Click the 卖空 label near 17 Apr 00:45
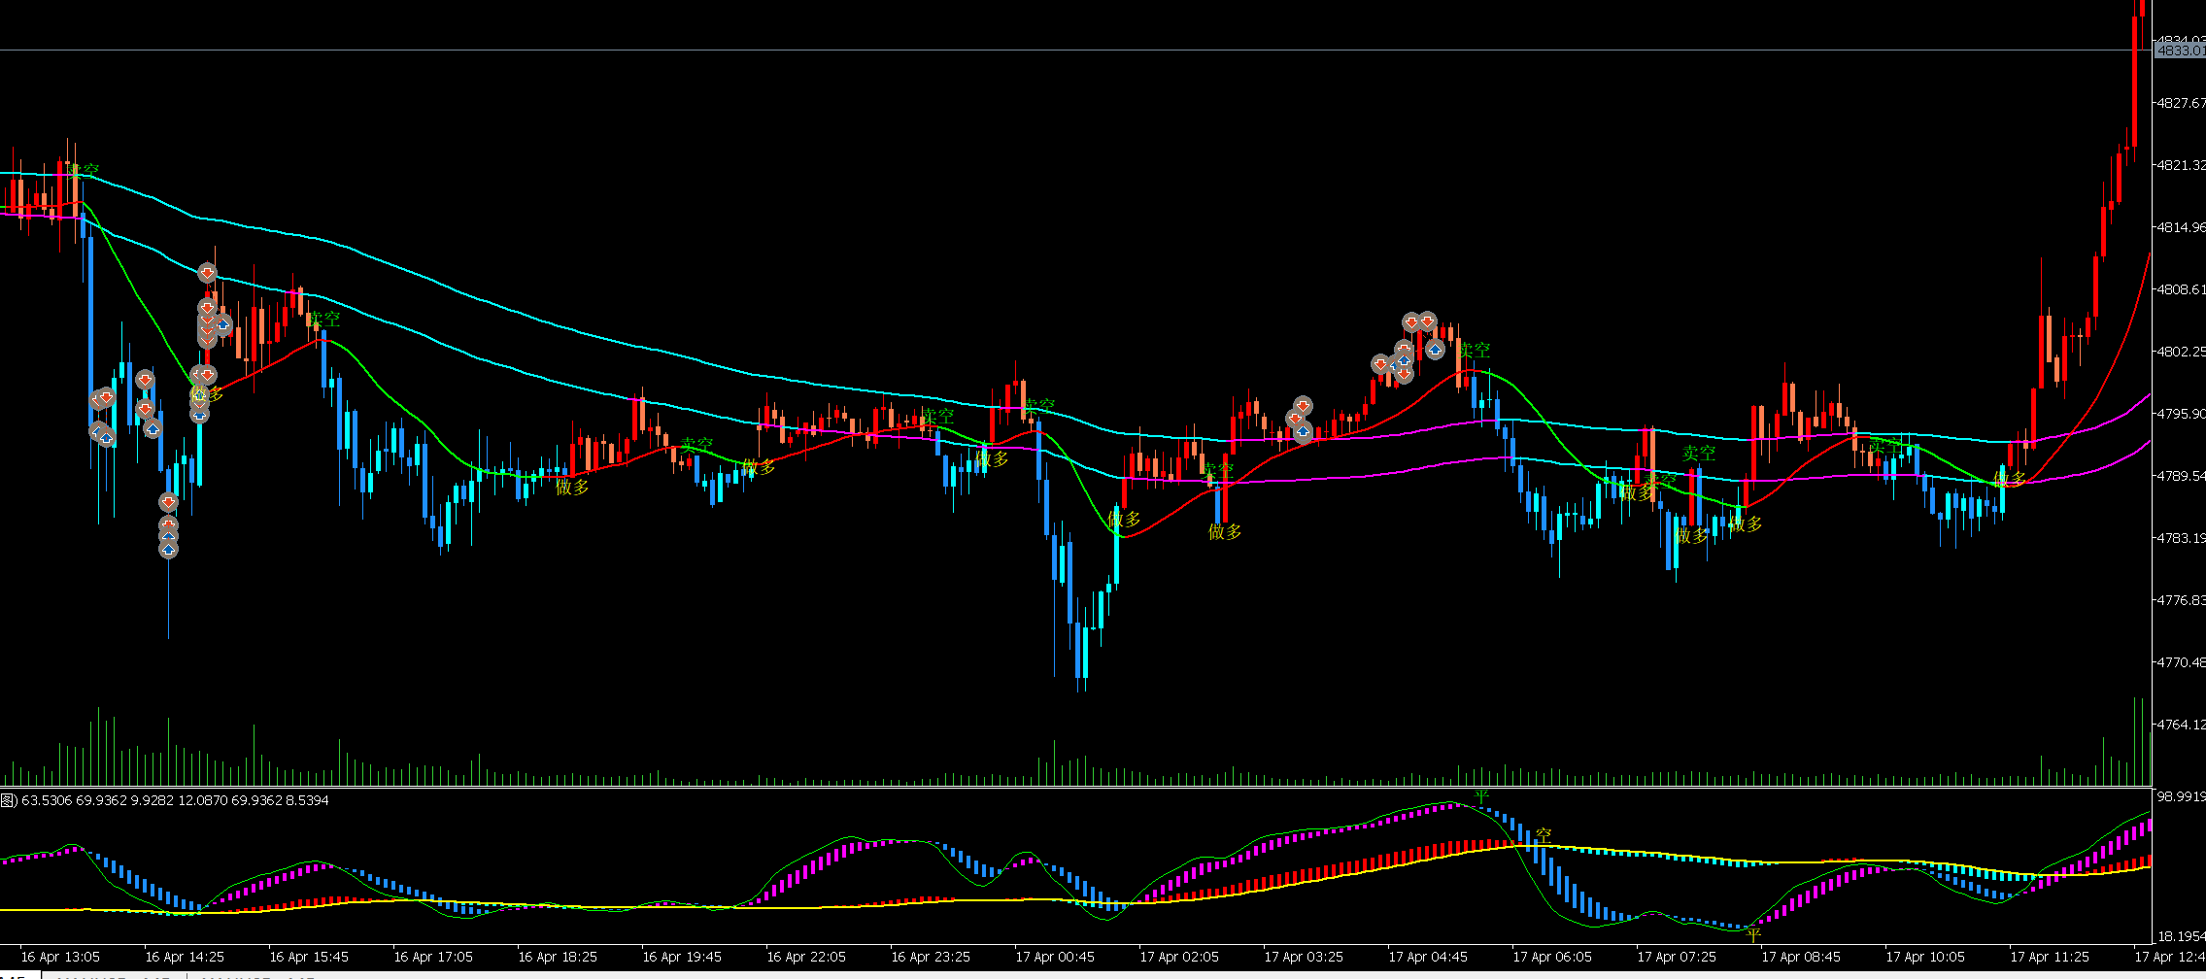This screenshot has width=2206, height=979. (1038, 405)
